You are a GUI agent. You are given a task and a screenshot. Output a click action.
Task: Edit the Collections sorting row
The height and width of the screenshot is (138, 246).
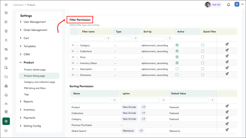227,112
